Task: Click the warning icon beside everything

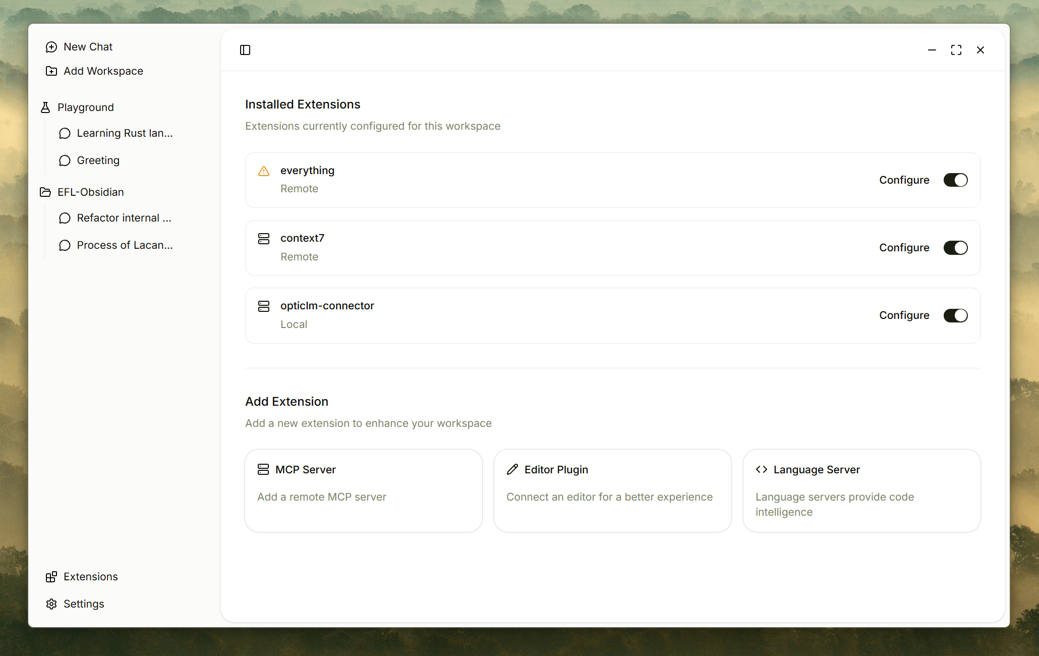Action: pos(264,171)
